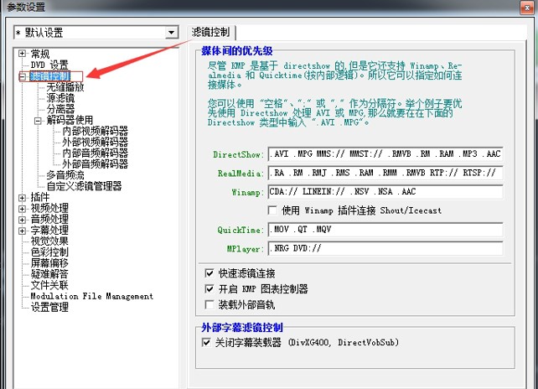Uncheck 快速滤镜连接 checkbox
The image size is (538, 389).
click(x=210, y=273)
